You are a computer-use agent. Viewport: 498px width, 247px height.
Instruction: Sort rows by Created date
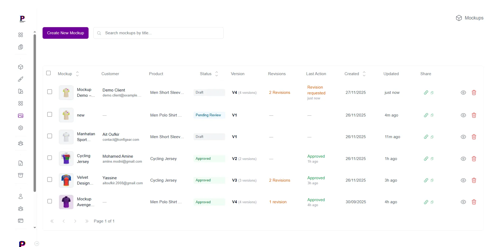[x=364, y=74]
